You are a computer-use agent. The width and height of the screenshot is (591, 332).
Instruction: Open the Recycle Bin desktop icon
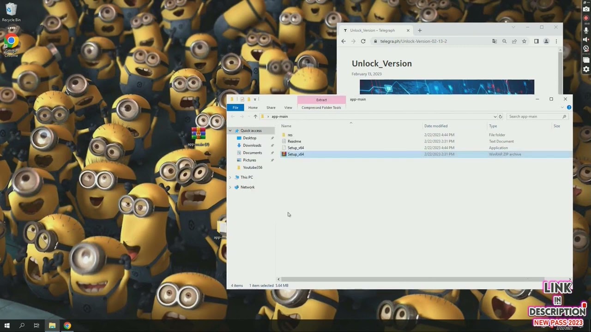[x=11, y=12]
